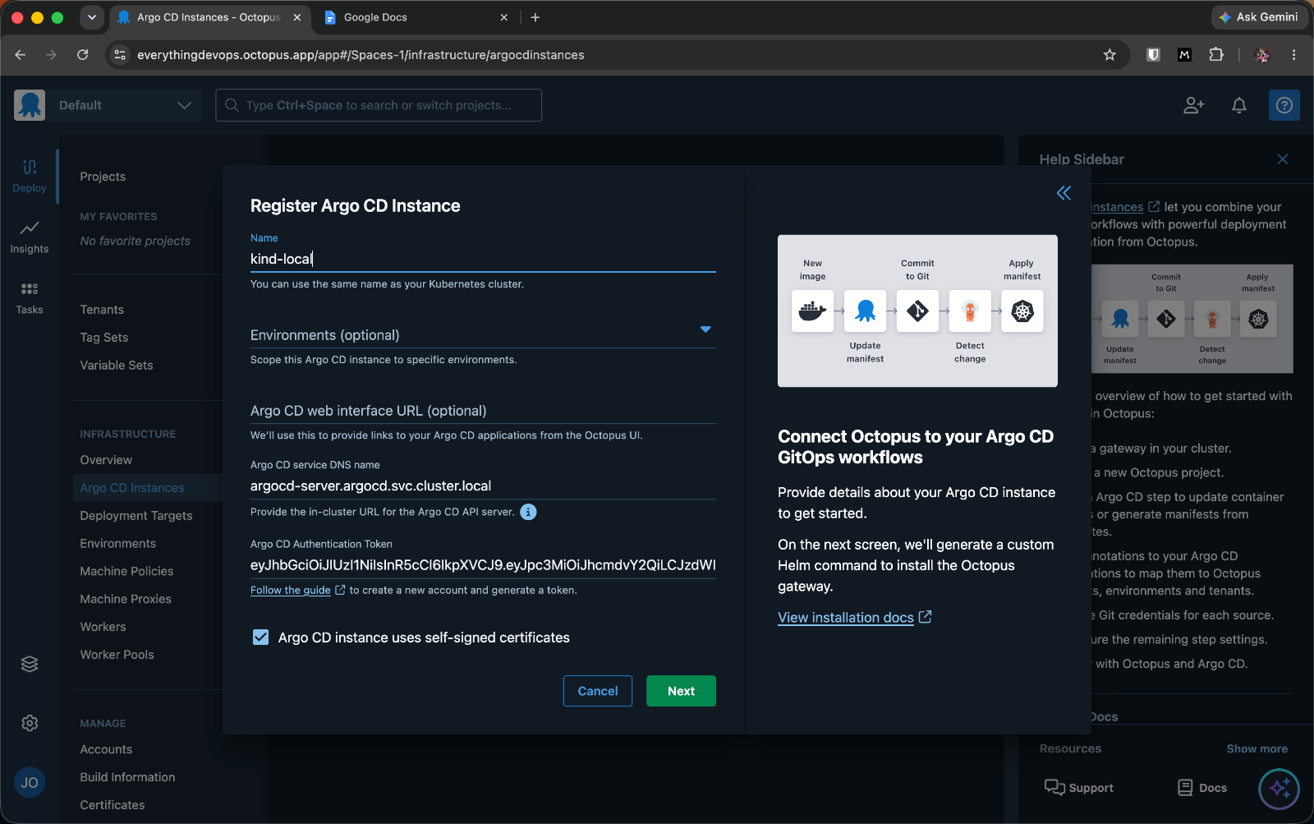Click the Octopus logo in the header
The width and height of the screenshot is (1314, 824).
tap(30, 105)
